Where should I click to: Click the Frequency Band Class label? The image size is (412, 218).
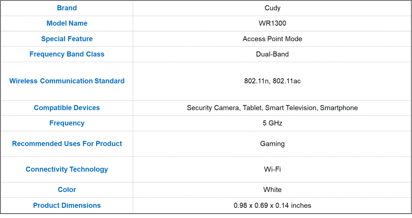coord(67,54)
